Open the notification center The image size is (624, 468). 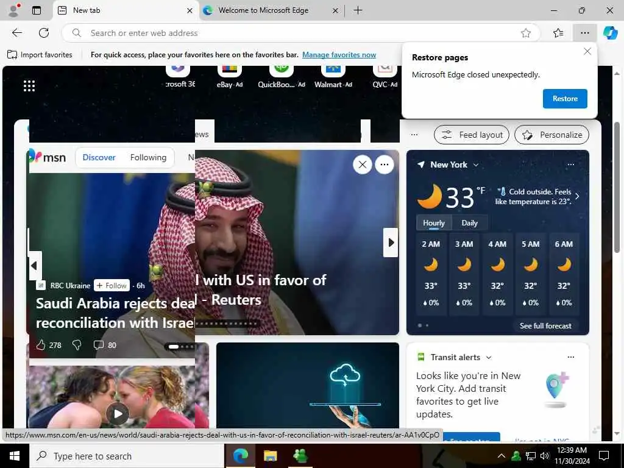604,456
